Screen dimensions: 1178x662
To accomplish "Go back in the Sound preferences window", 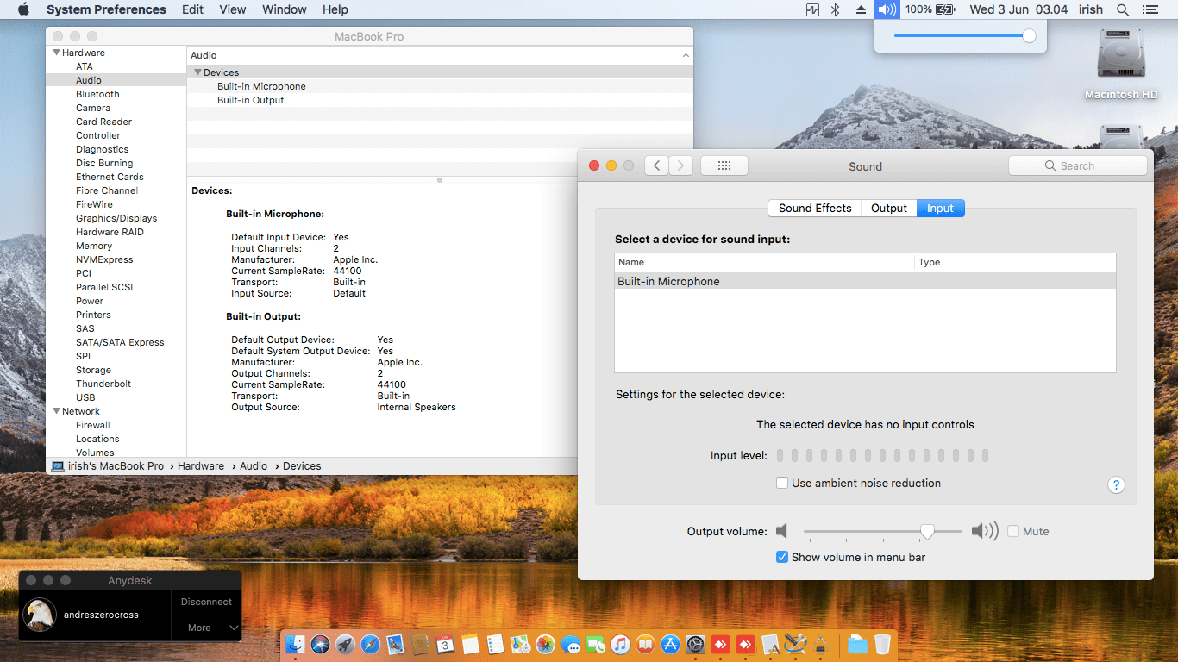I will click(657, 165).
